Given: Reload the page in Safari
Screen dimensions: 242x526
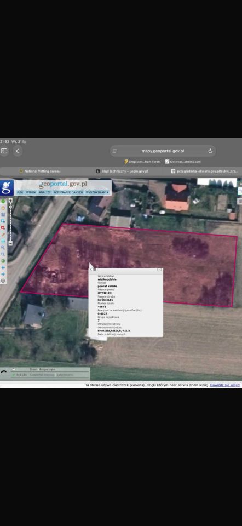Looking at the screenshot, I should 210,151.
